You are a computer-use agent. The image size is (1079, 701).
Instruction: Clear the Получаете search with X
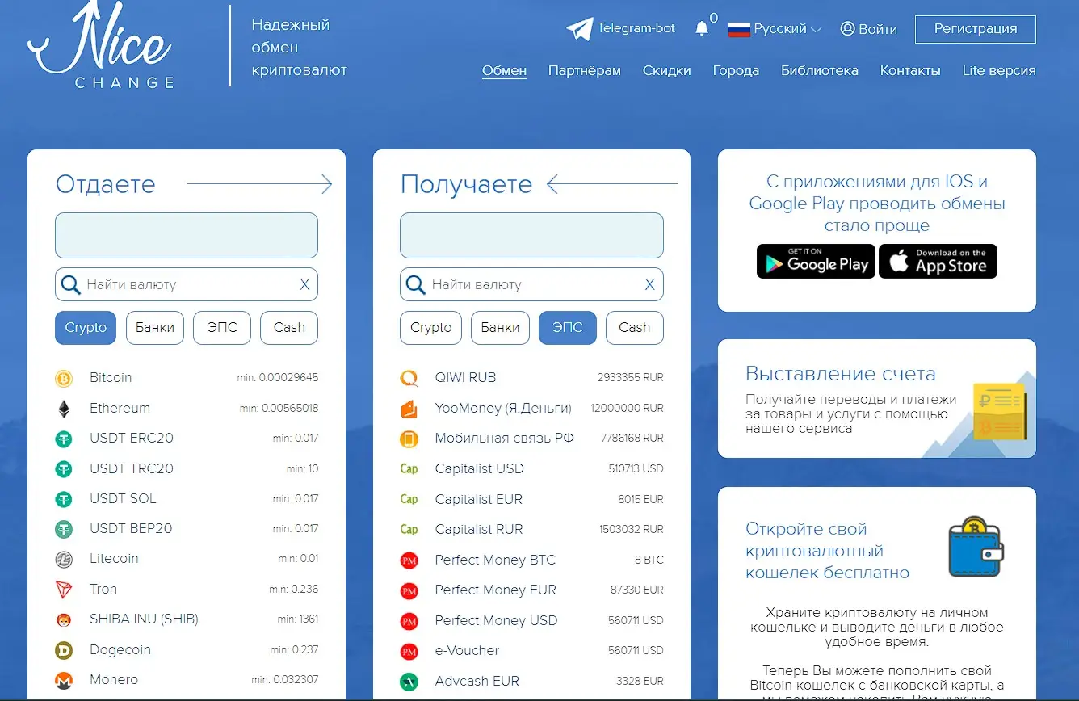click(649, 284)
